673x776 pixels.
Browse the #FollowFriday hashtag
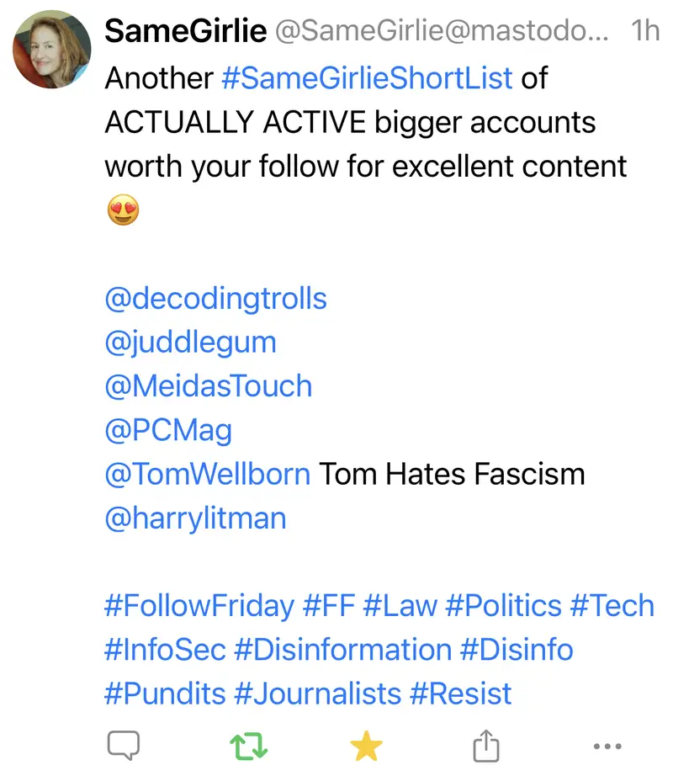(199, 606)
